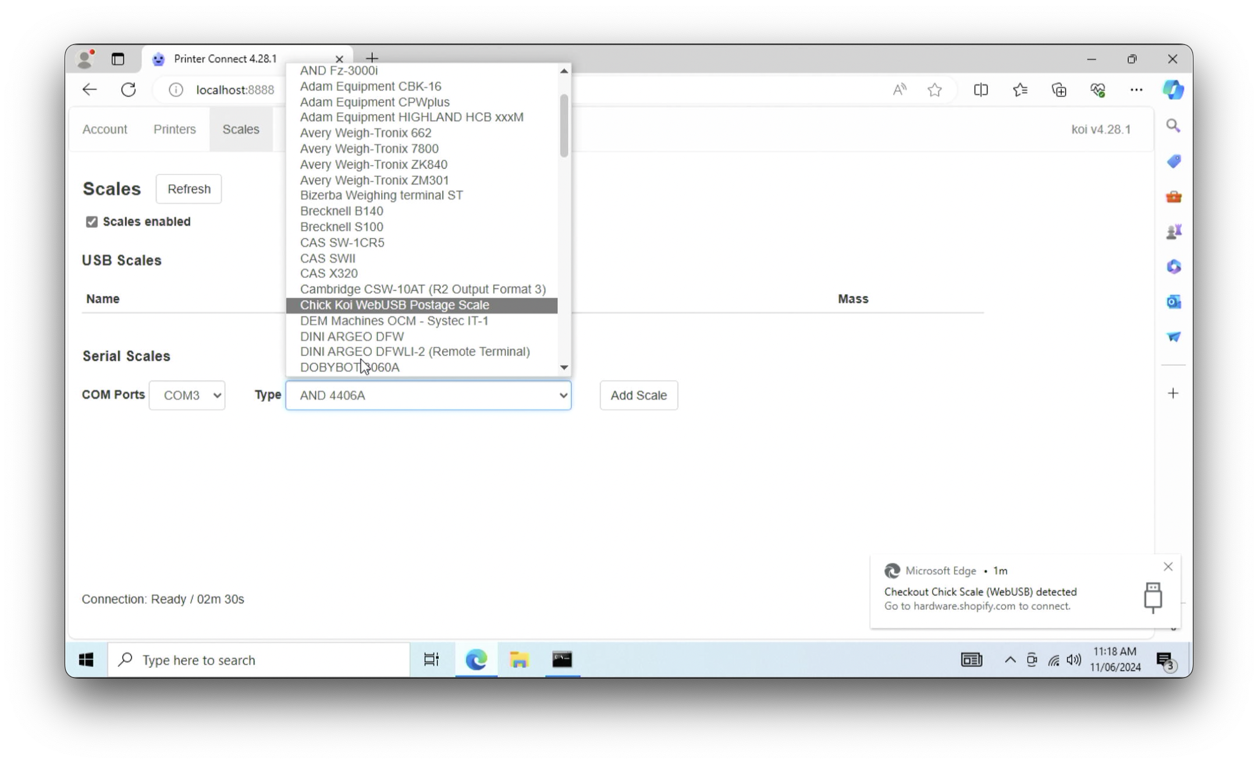
Task: Click the Favorites star icon in address bar
Action: [x=934, y=90]
